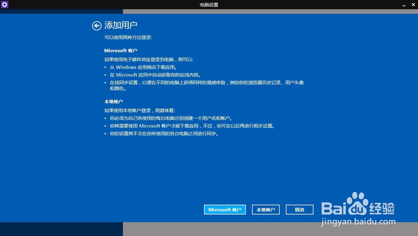Screen dimensions: 418x236
Task: Cancel with the 取消 button
Action: pyautogui.click(x=300, y=210)
